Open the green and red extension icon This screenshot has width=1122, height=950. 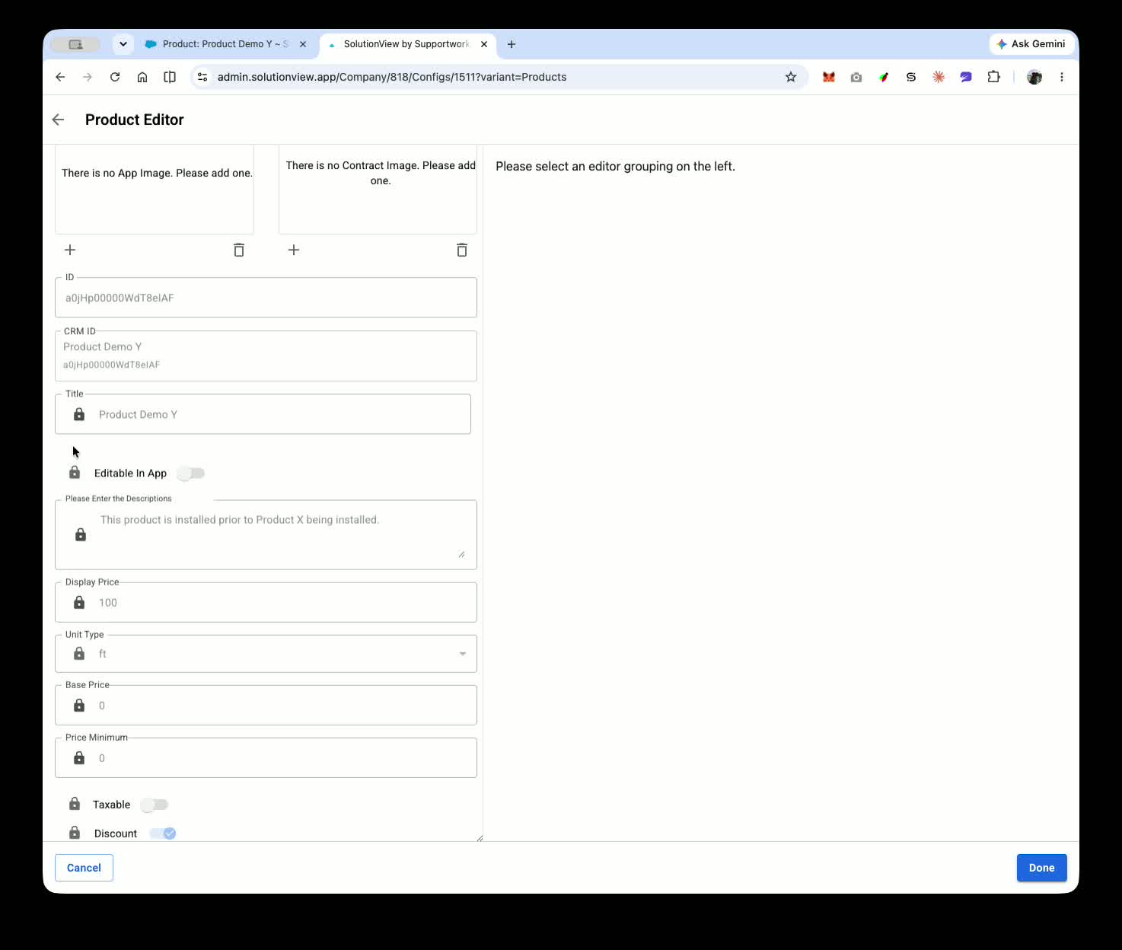(884, 77)
